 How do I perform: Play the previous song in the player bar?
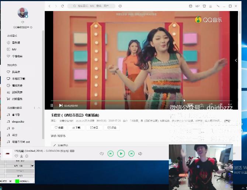coord(111,154)
